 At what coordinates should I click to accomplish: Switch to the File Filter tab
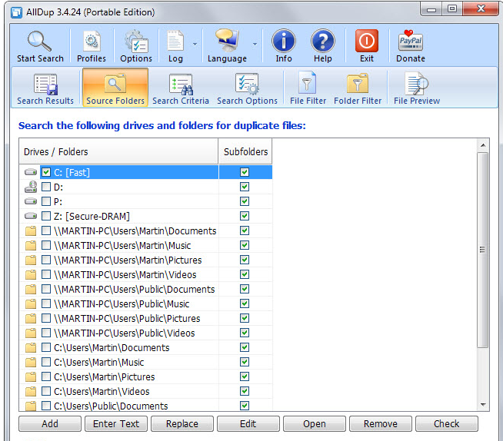tap(307, 88)
